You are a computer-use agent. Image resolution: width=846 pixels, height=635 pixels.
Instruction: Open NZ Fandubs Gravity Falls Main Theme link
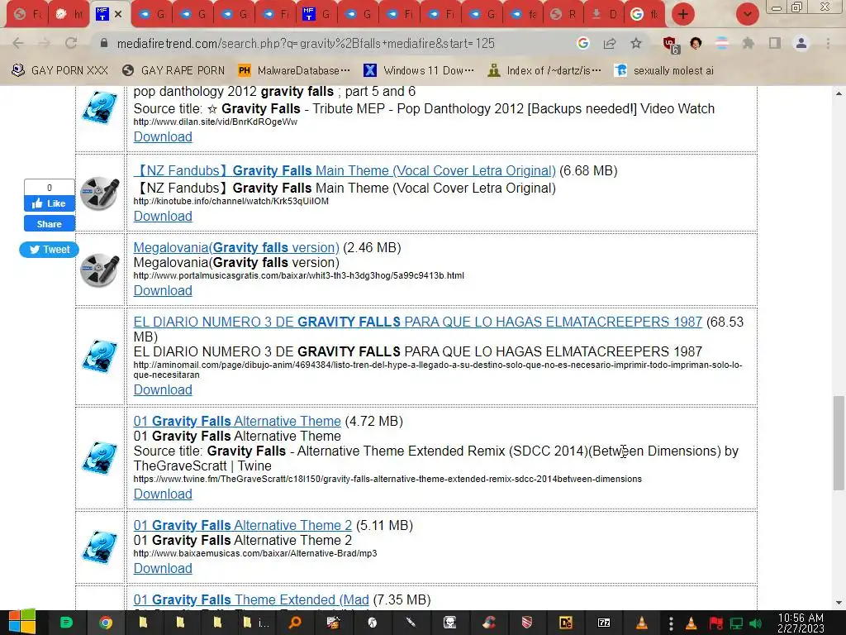(x=345, y=170)
